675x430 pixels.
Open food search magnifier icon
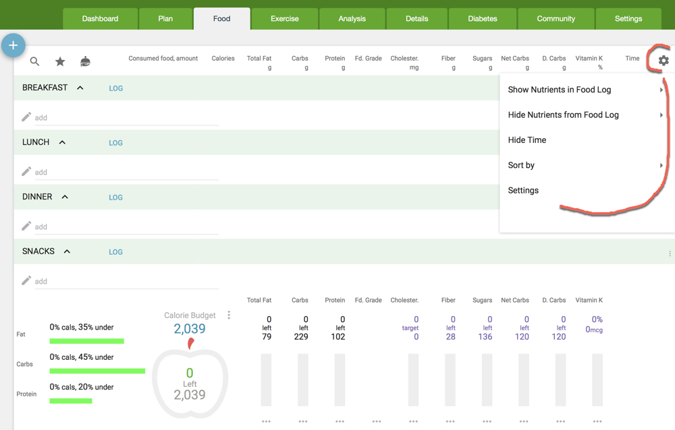click(x=34, y=61)
